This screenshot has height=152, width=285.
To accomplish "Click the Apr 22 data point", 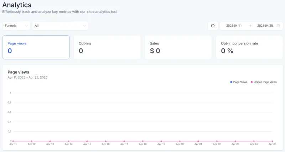I will 217,141.
